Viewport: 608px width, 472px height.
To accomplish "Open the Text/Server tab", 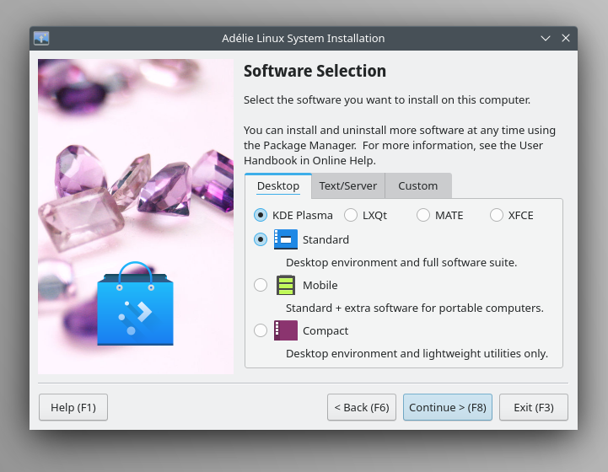I will [347, 186].
